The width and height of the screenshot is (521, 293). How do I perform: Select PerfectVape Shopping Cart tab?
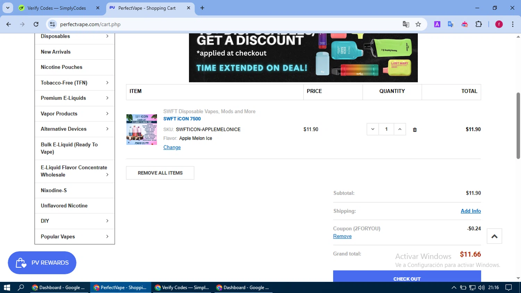pyautogui.click(x=147, y=8)
